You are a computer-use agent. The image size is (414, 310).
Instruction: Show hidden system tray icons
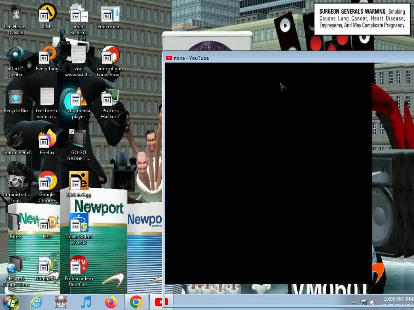353,302
